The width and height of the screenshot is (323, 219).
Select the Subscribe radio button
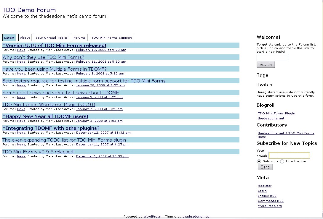pyautogui.click(x=259, y=161)
